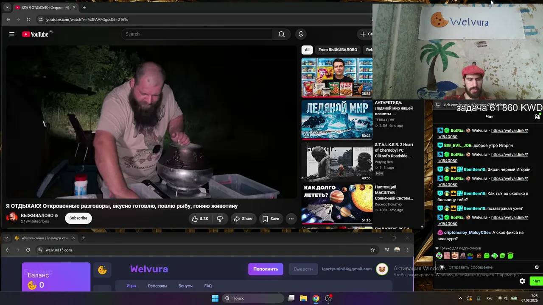Open File Explorer from the taskbar
The height and width of the screenshot is (305, 543).
(x=303, y=298)
